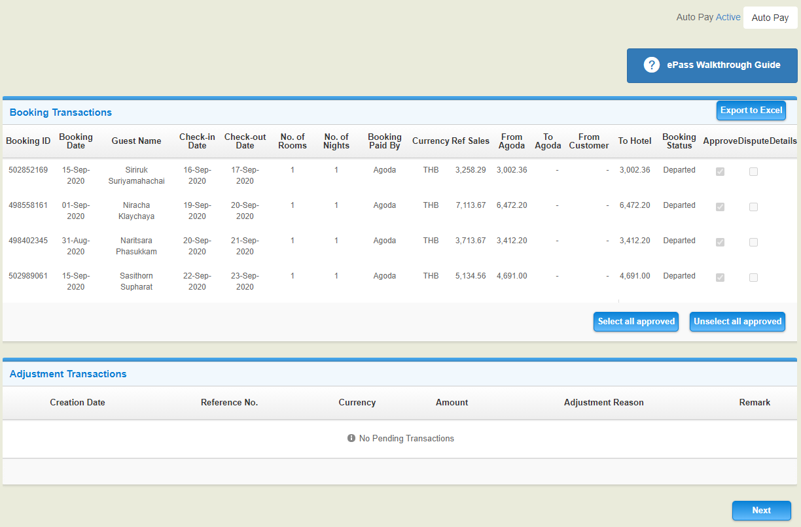The image size is (801, 527).
Task: Click the Booking ID column header
Action: tap(28, 141)
